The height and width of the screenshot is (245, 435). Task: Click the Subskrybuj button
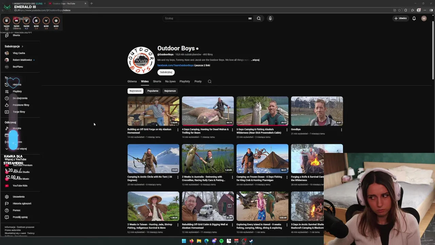[x=166, y=72]
